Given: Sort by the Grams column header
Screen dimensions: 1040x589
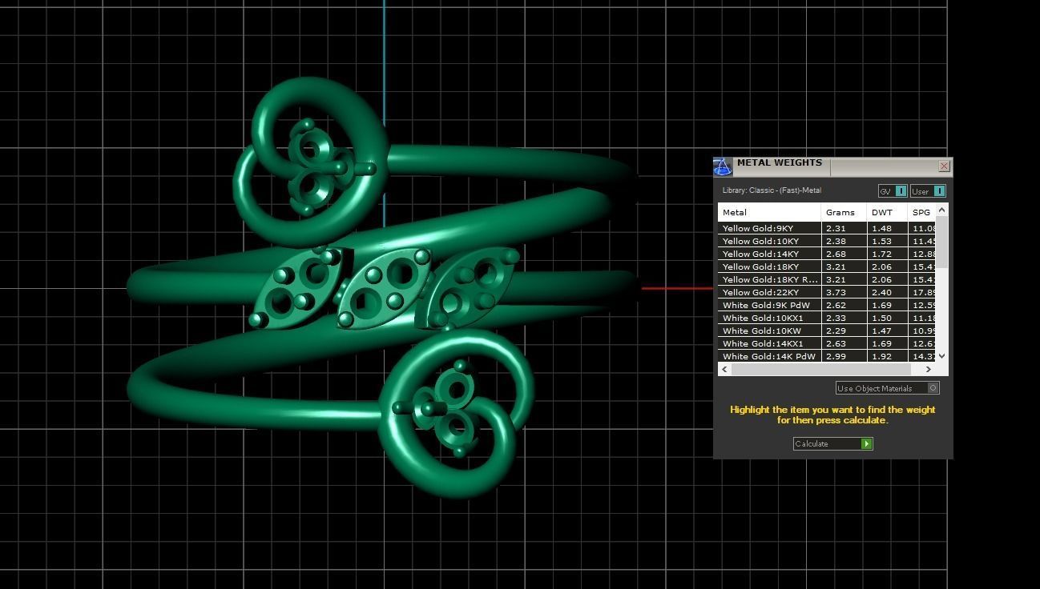Looking at the screenshot, I should coord(844,212).
